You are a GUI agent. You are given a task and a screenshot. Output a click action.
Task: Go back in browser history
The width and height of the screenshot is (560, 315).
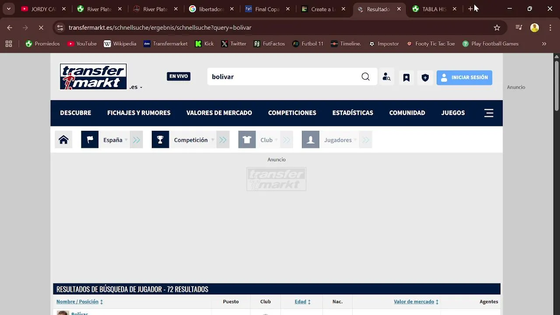pos(10,28)
